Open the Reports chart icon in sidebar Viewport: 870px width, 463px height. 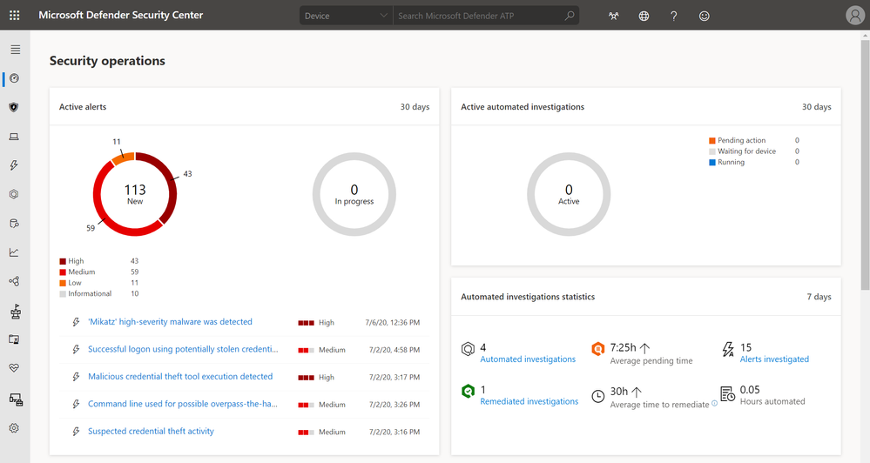(15, 252)
